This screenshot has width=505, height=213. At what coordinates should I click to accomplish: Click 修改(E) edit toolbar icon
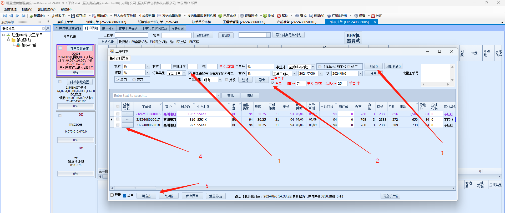tap(53, 16)
